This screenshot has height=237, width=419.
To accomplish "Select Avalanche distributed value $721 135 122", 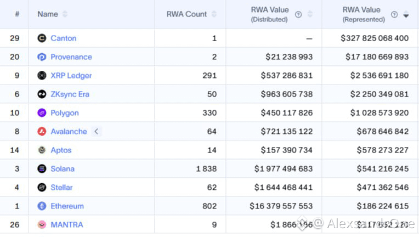I will pos(287,132).
